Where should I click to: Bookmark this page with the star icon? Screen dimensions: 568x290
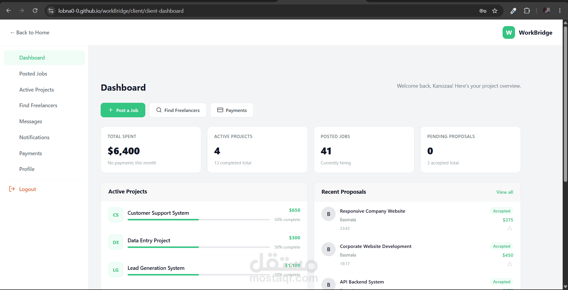pyautogui.click(x=495, y=11)
